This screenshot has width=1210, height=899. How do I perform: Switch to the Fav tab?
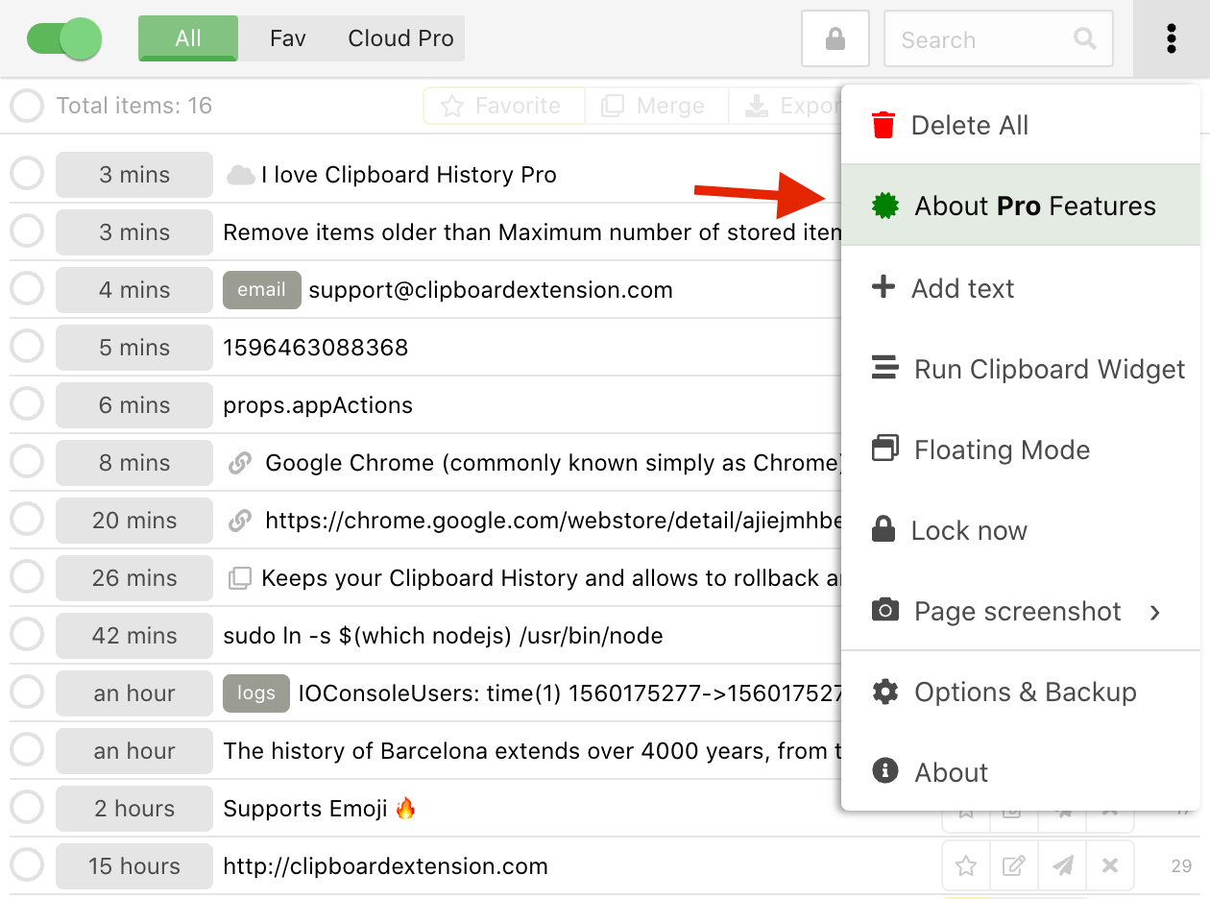click(x=288, y=38)
